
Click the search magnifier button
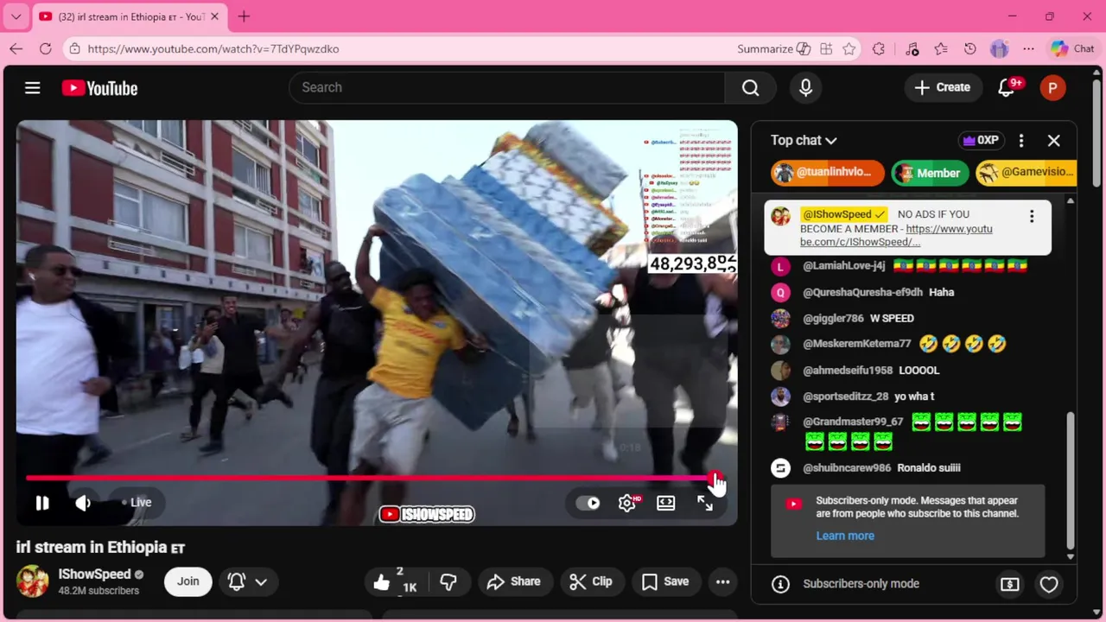[750, 87]
